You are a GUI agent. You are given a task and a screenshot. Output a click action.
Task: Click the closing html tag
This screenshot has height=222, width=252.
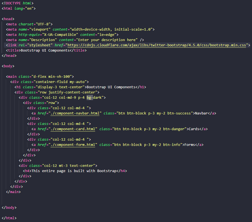[x=9, y=218]
